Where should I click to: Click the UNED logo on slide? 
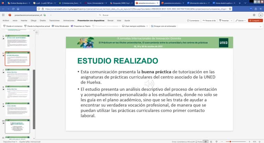tap(223, 43)
